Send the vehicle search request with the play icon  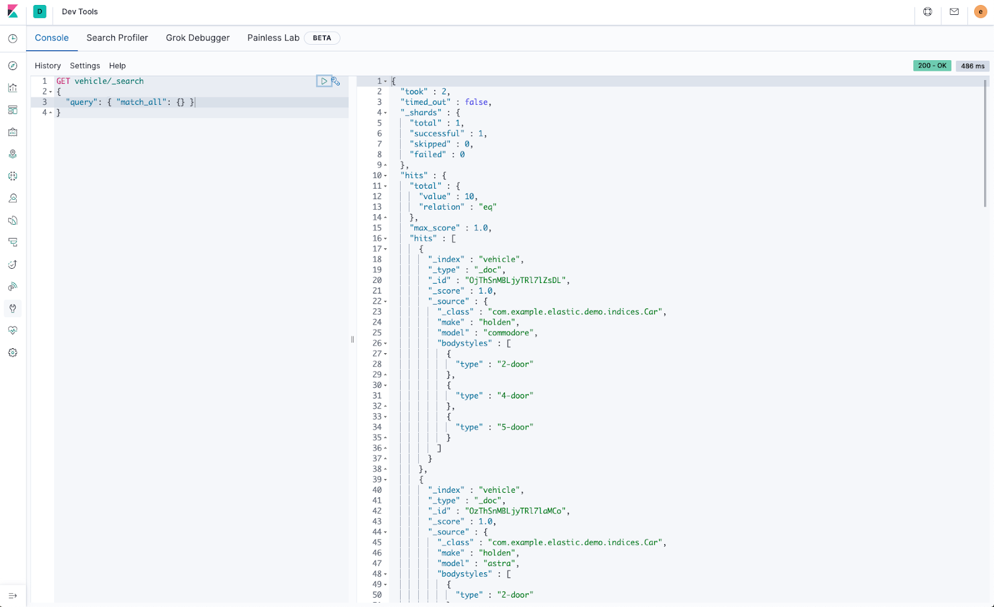coord(323,81)
